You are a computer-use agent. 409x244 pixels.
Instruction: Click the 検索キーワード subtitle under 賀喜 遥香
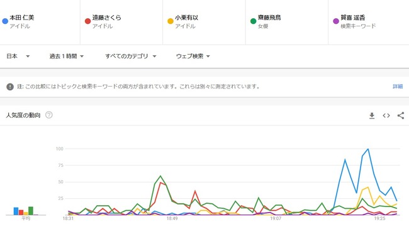(358, 26)
